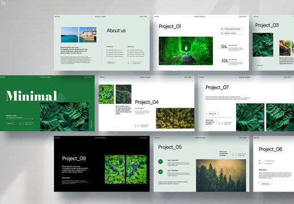
Task: Open the left aerial river photo on Project_09
Action: click(x=115, y=169)
